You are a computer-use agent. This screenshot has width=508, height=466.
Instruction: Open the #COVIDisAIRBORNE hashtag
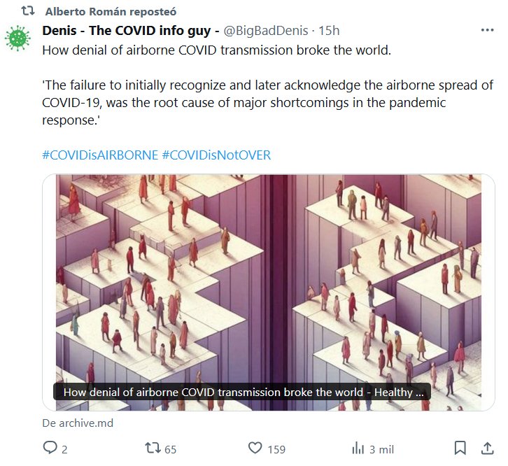100,155
